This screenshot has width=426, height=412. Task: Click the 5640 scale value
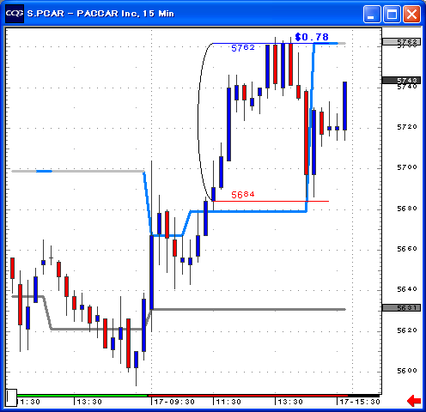click(407, 289)
